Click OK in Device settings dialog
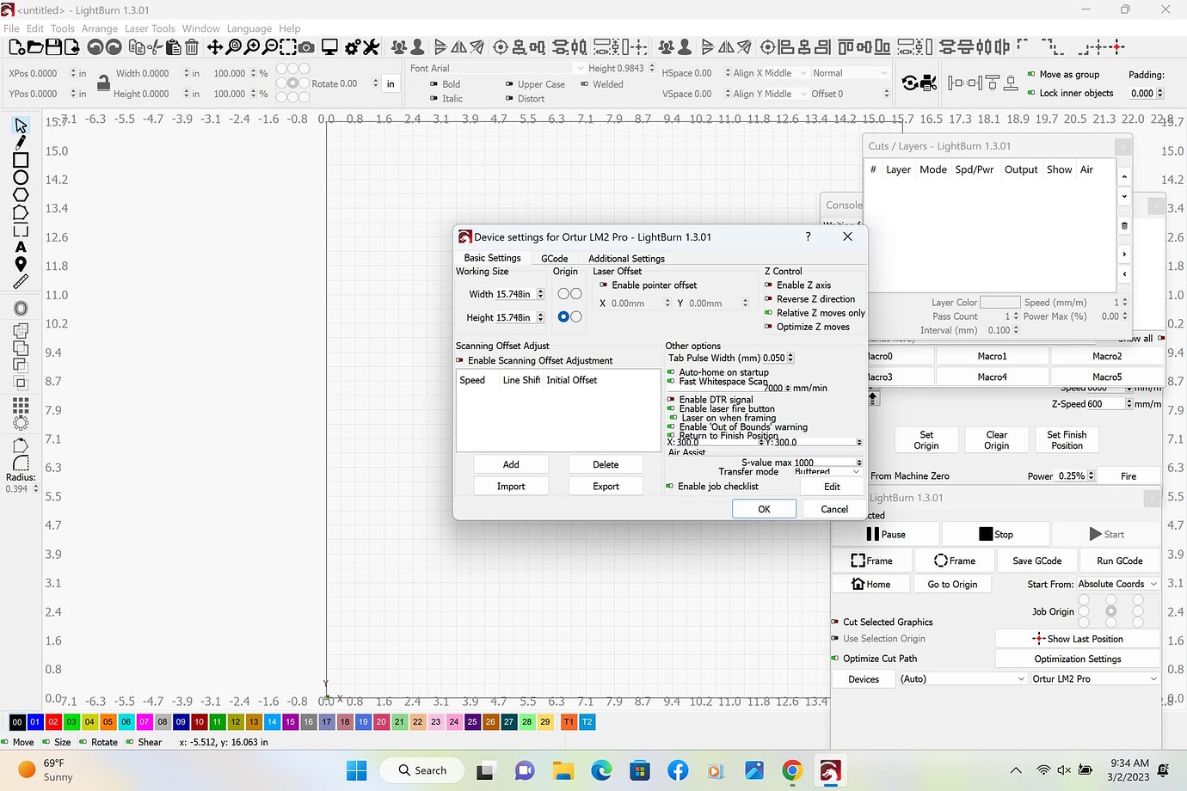Image resolution: width=1187 pixels, height=791 pixels. pos(764,509)
